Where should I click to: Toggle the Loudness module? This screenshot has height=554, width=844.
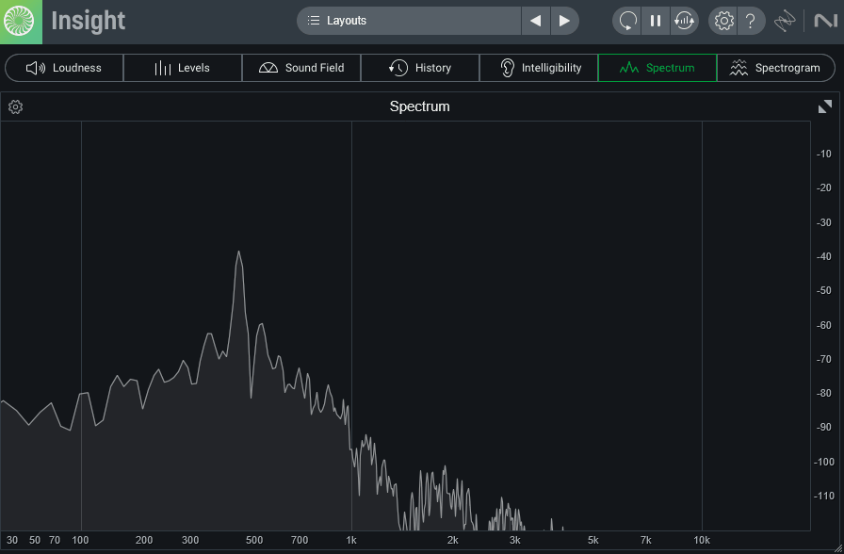point(64,68)
